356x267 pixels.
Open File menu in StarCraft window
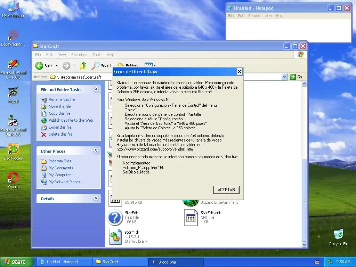pos(38,55)
